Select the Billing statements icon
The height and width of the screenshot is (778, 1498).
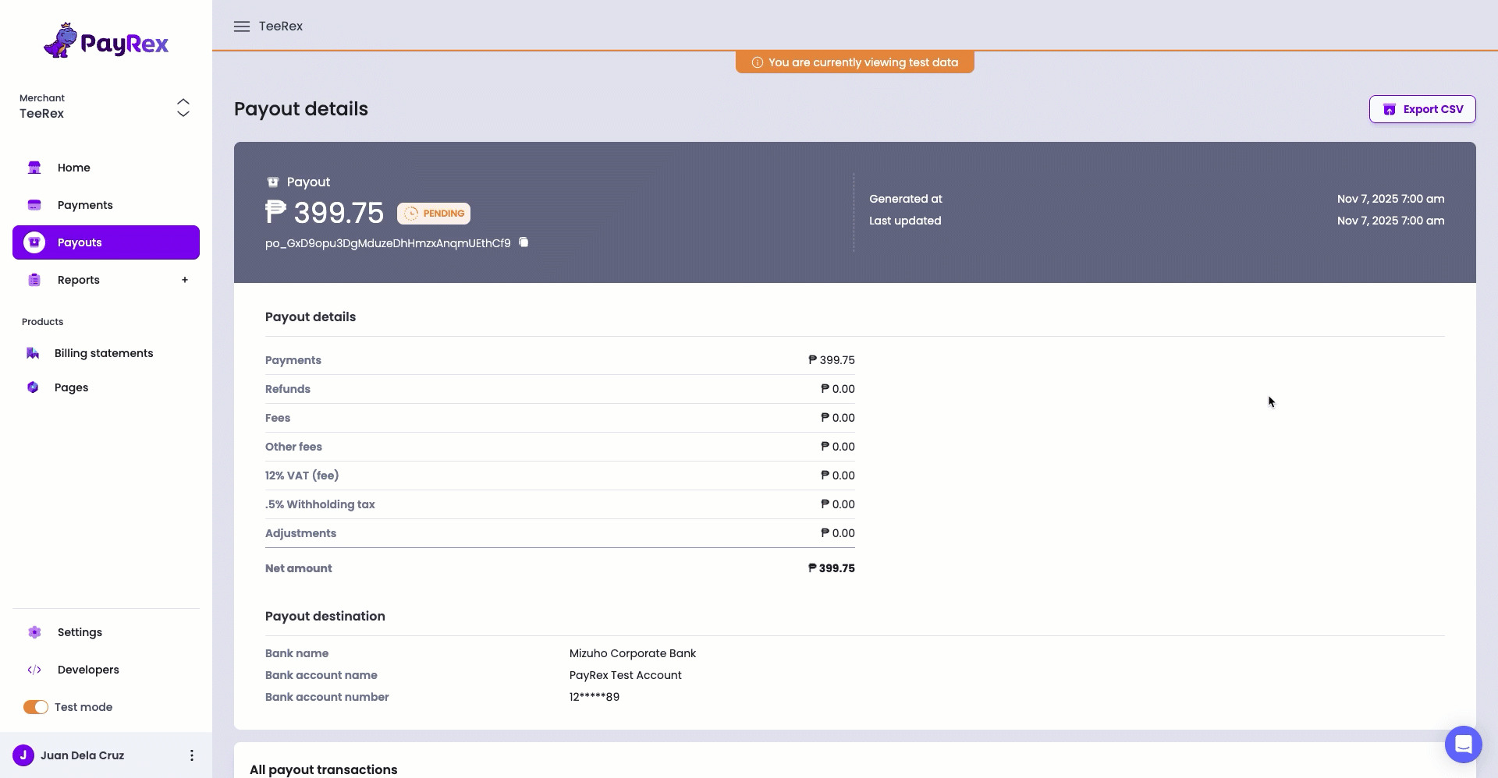point(33,352)
